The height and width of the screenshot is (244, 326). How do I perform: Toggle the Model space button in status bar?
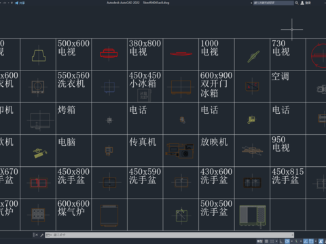point(259,241)
